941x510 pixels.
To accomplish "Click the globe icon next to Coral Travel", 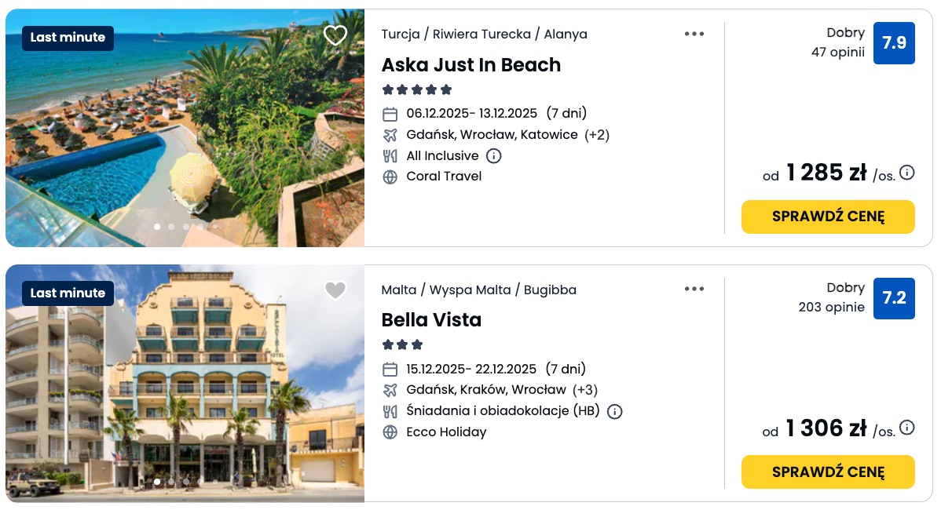I will [x=390, y=177].
